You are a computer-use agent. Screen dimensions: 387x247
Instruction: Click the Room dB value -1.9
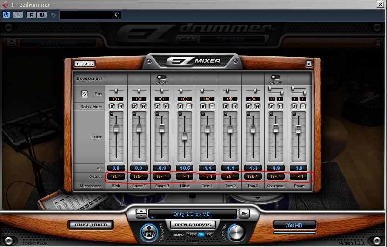tap(298, 168)
